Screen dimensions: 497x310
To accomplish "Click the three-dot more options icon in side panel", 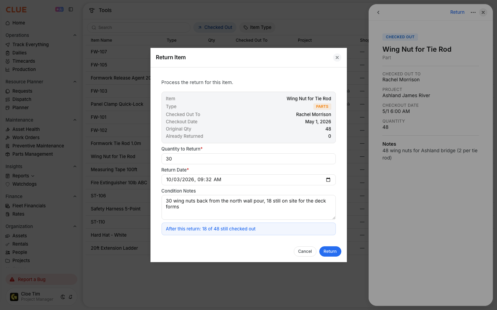I will point(473,12).
